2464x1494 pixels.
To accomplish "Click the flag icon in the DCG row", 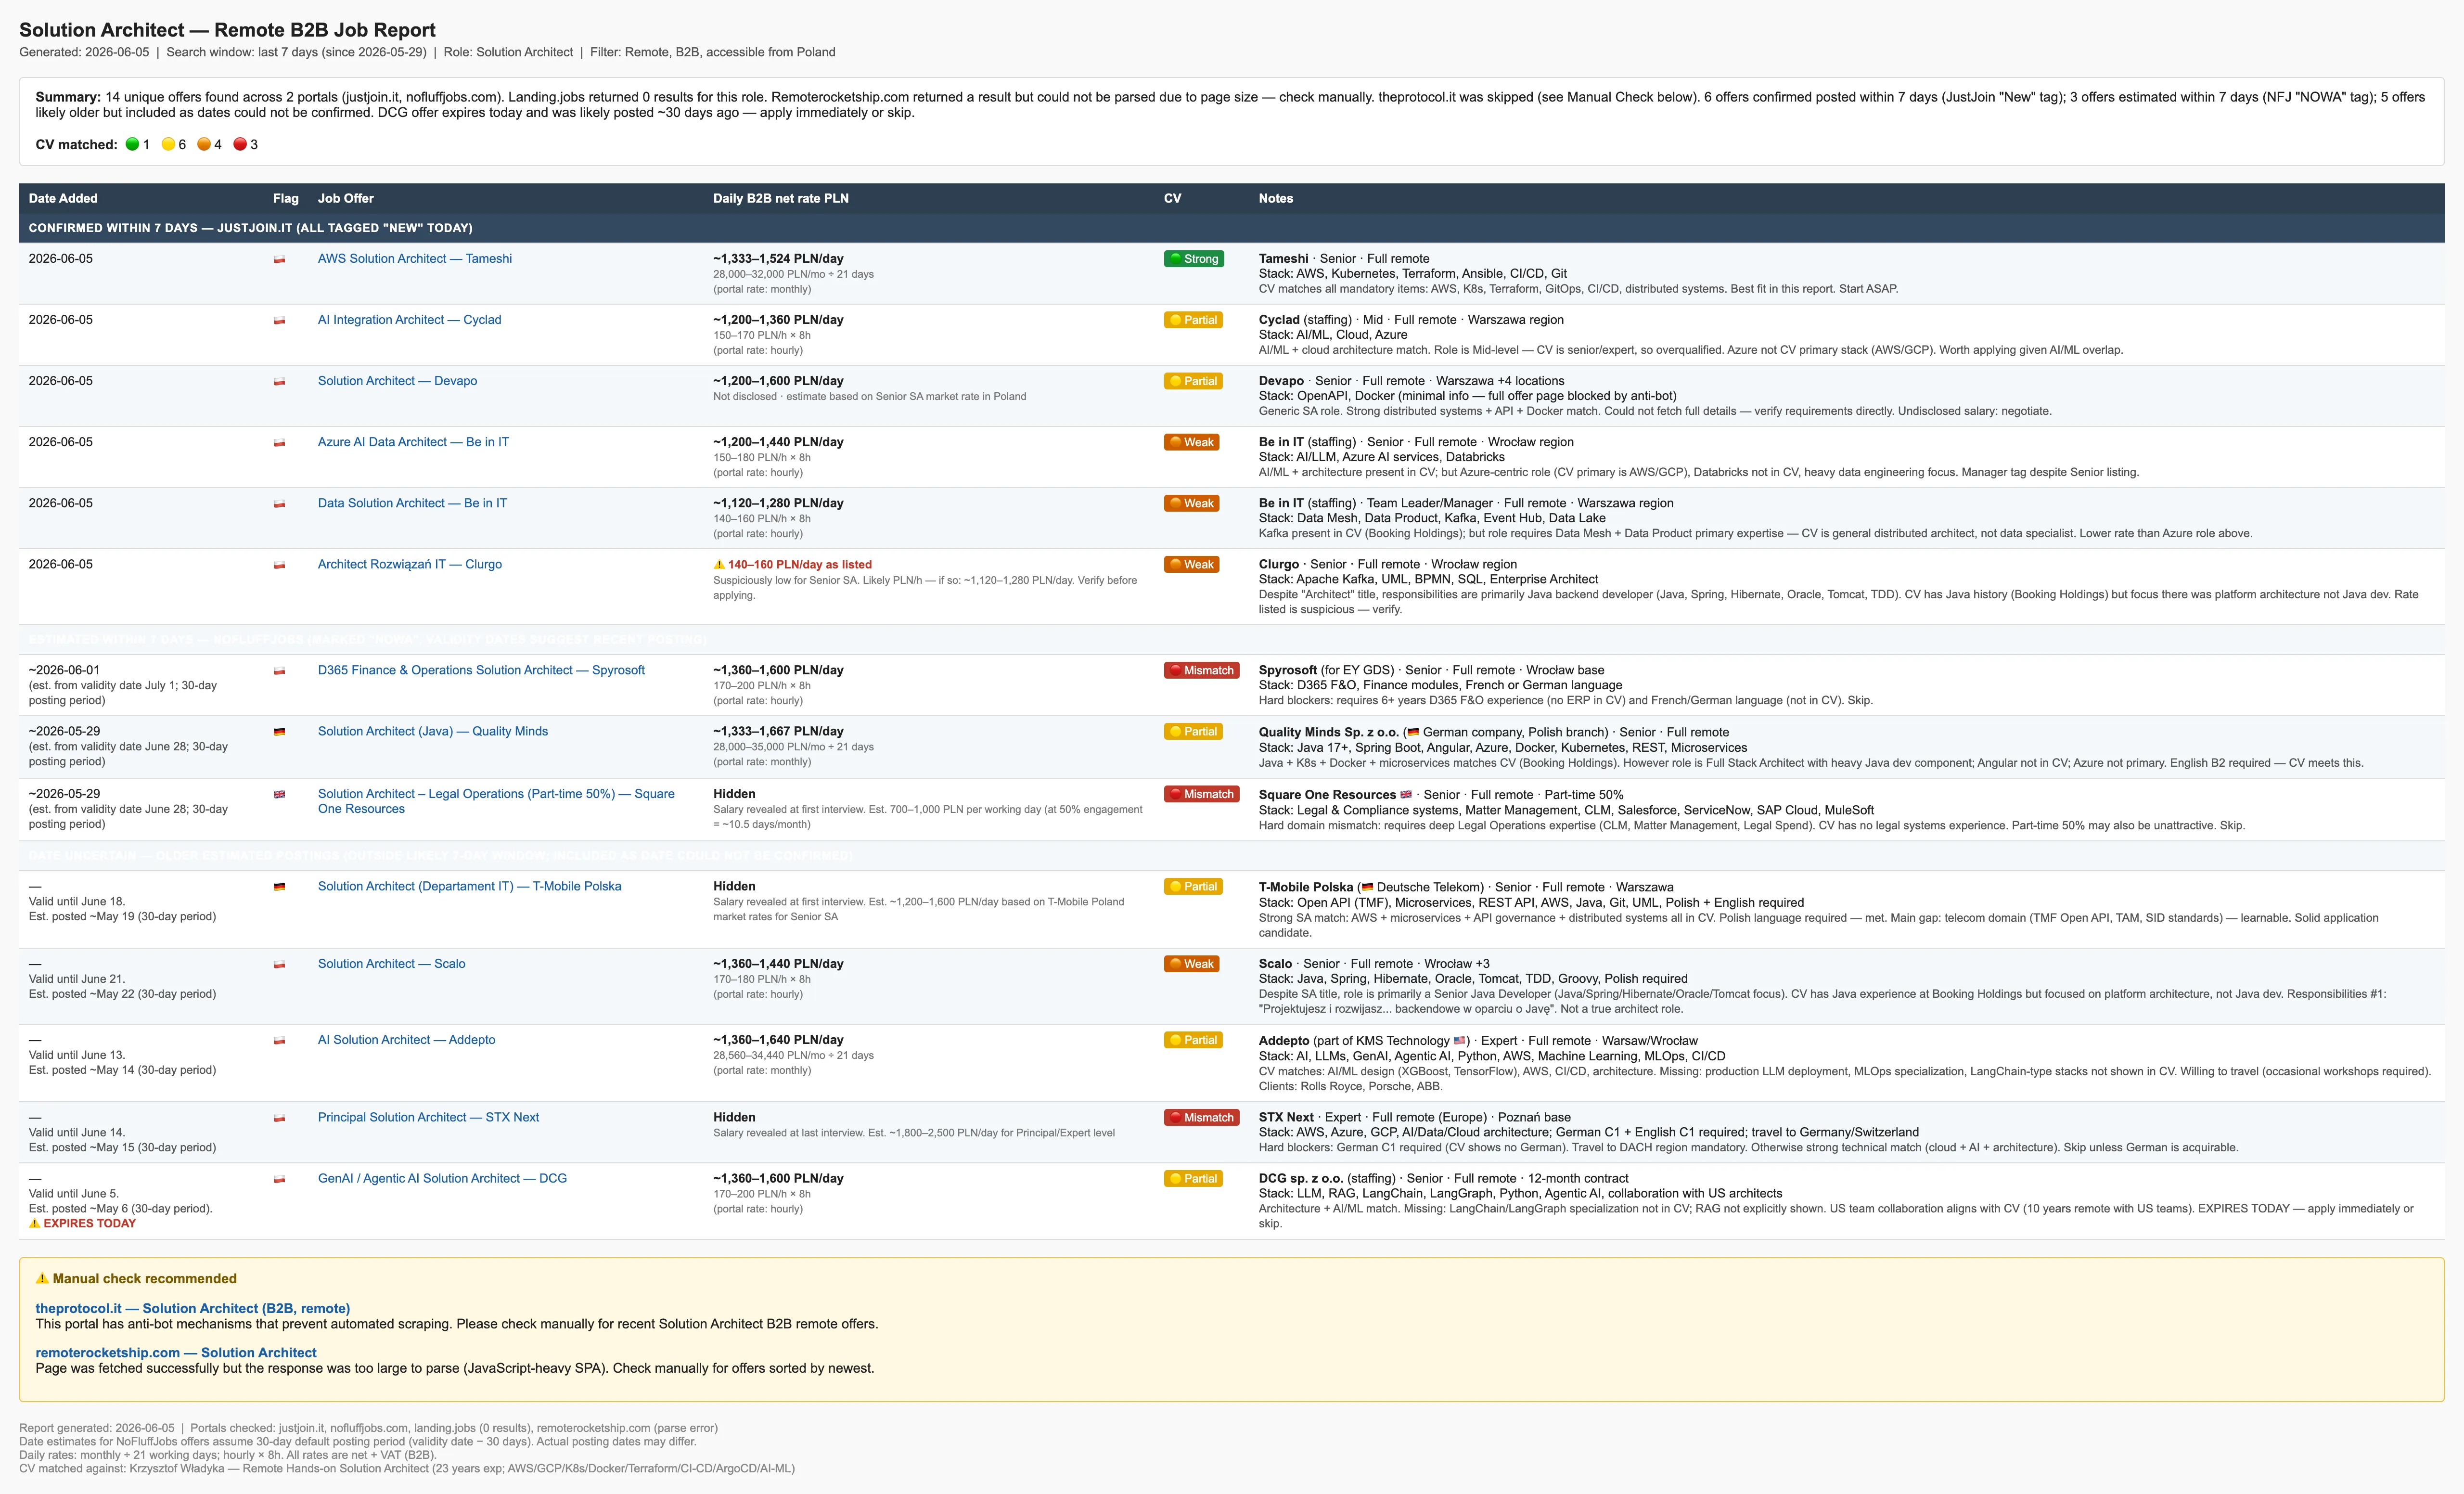I will pyautogui.click(x=279, y=1179).
